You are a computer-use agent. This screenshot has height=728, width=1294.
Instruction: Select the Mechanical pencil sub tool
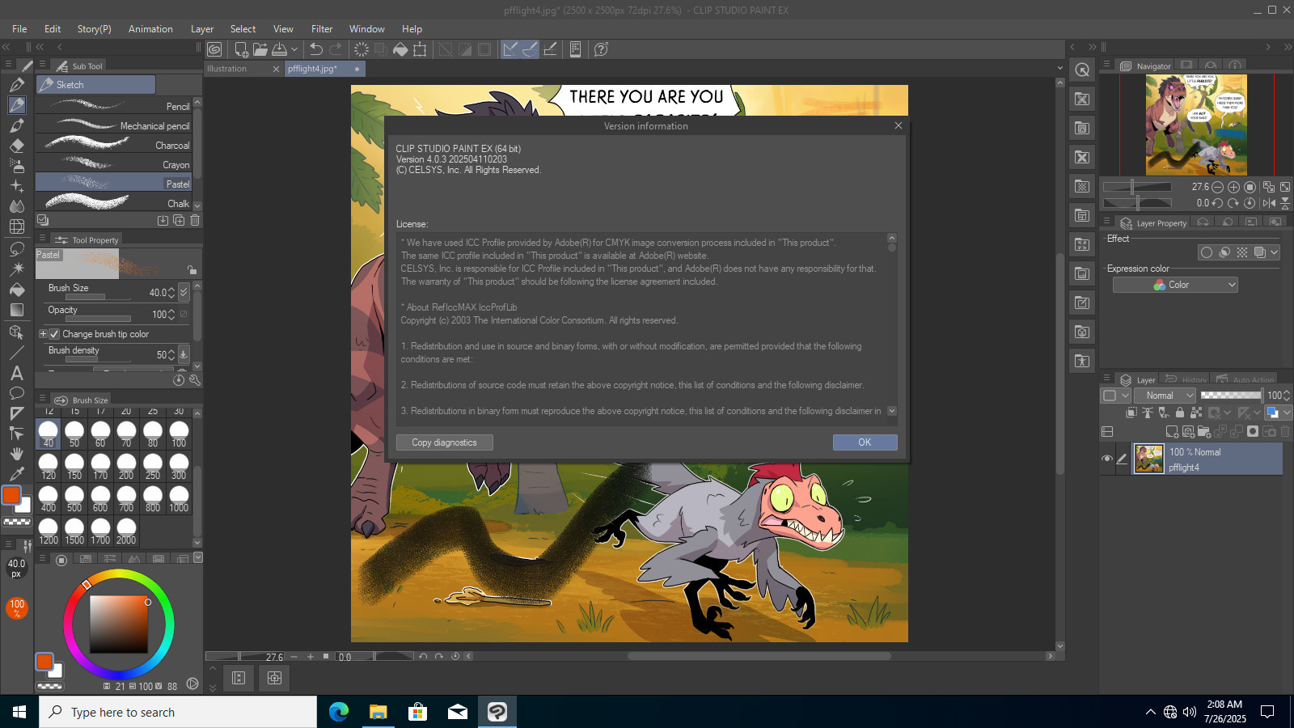[113, 126]
